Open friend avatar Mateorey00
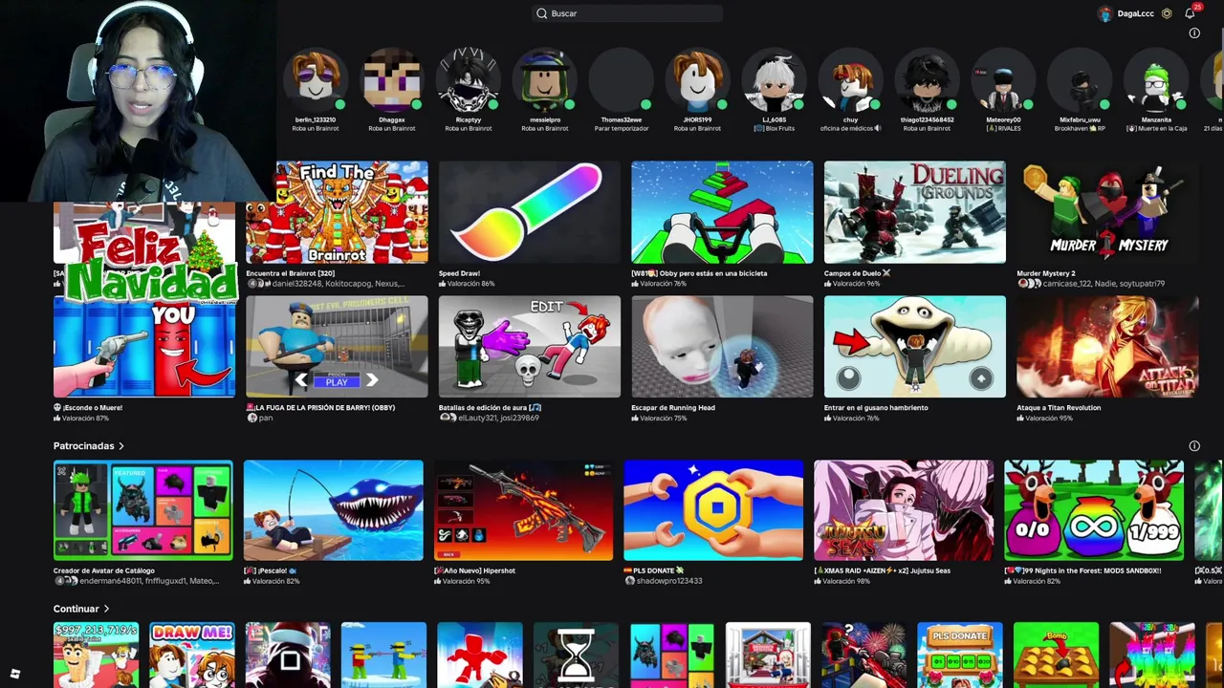1224x688 pixels. [x=1003, y=80]
